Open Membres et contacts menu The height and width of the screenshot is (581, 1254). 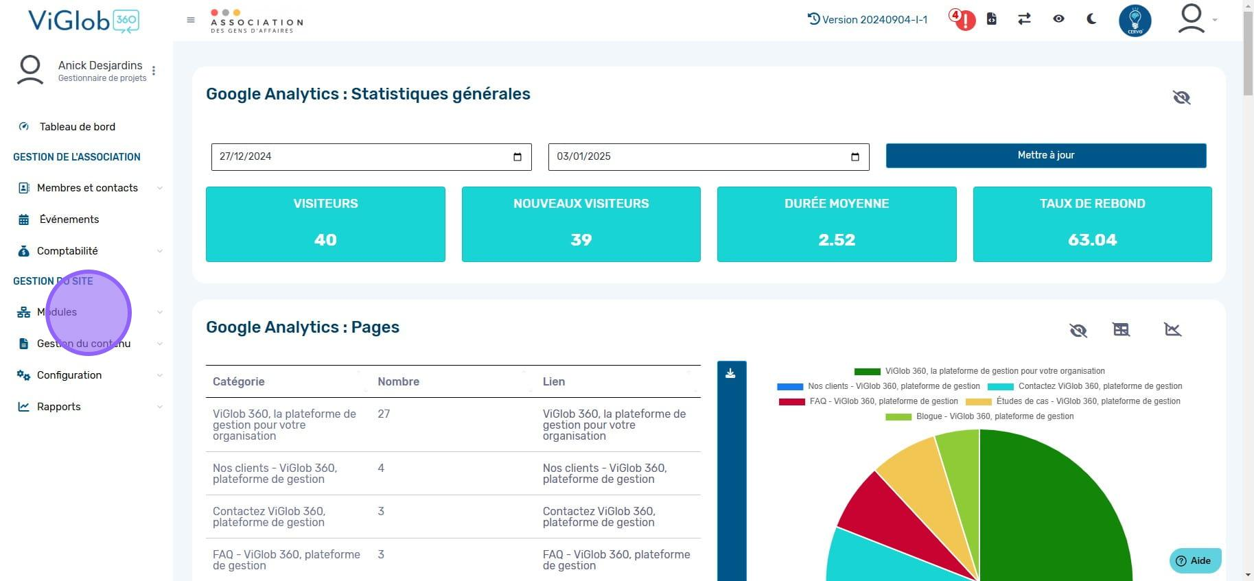[87, 188]
